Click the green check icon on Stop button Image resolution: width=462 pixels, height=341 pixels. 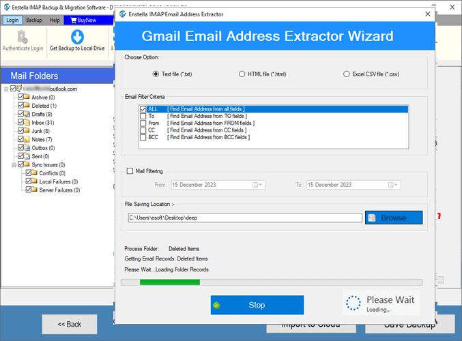pyautogui.click(x=216, y=306)
